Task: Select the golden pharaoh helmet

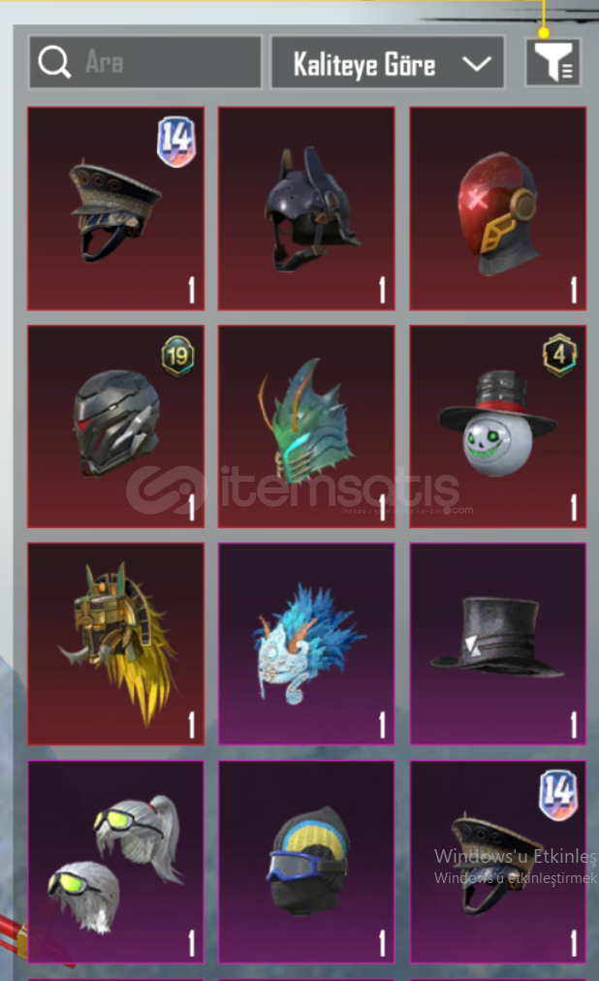Action: tap(115, 644)
